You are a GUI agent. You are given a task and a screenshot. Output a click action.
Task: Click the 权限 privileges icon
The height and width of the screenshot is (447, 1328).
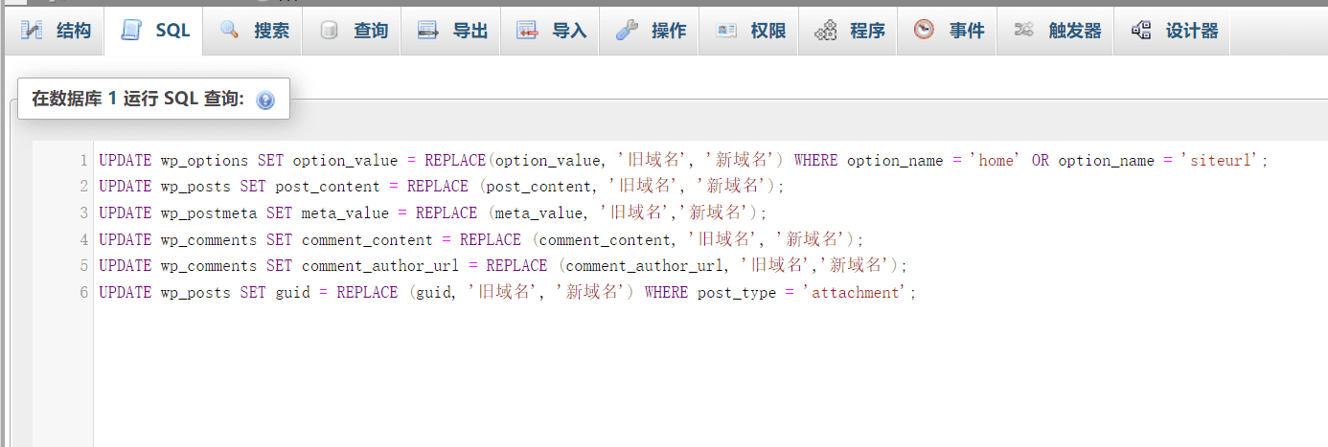(726, 31)
